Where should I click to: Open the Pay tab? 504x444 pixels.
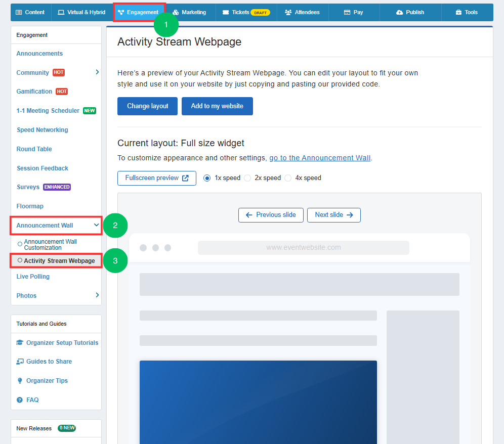click(x=354, y=12)
